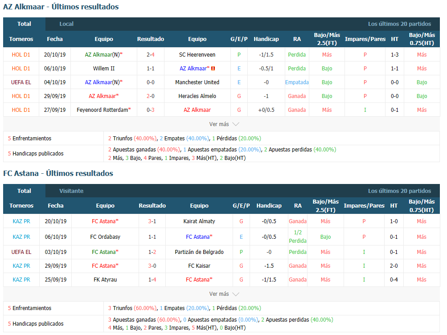
Task: Click the 2-0 result versus Heracles Almelo
Action: coord(151,96)
